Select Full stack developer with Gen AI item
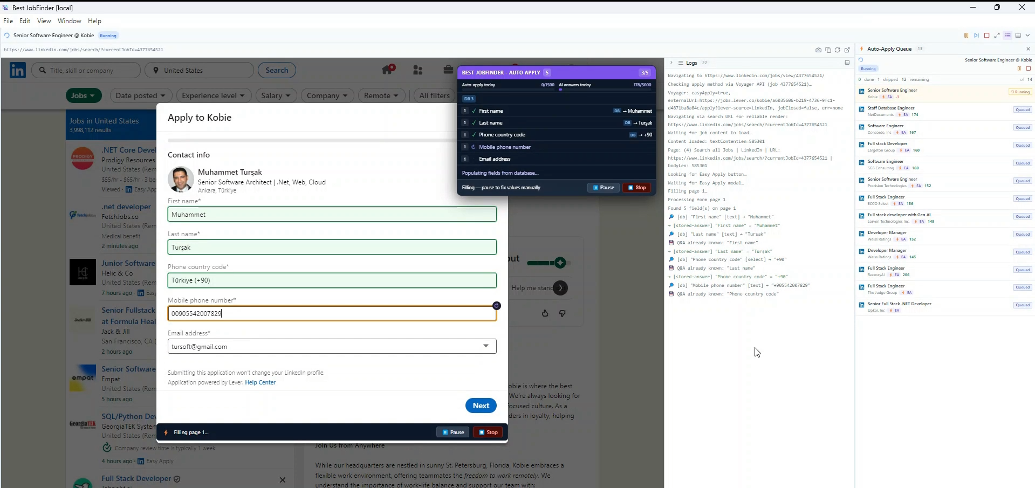Image resolution: width=1035 pixels, height=488 pixels. pos(945,218)
